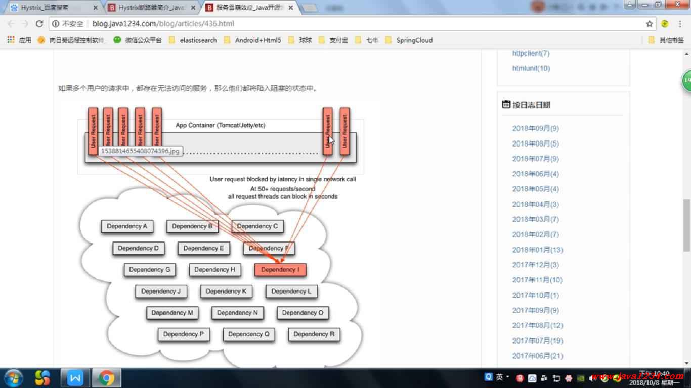The width and height of the screenshot is (691, 388).
Task: Open the 2018年08月(5) archive
Action: [536, 143]
